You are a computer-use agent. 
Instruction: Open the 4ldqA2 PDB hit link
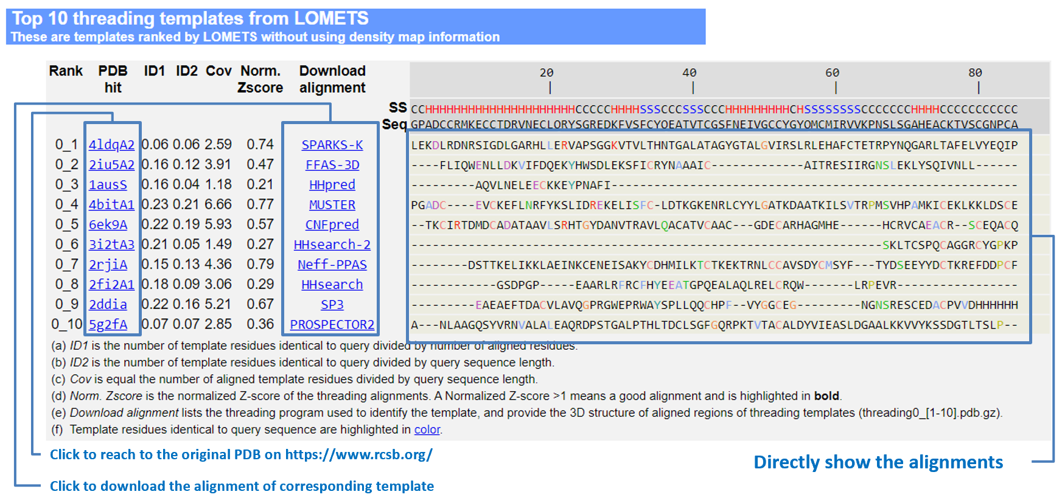pos(111,145)
